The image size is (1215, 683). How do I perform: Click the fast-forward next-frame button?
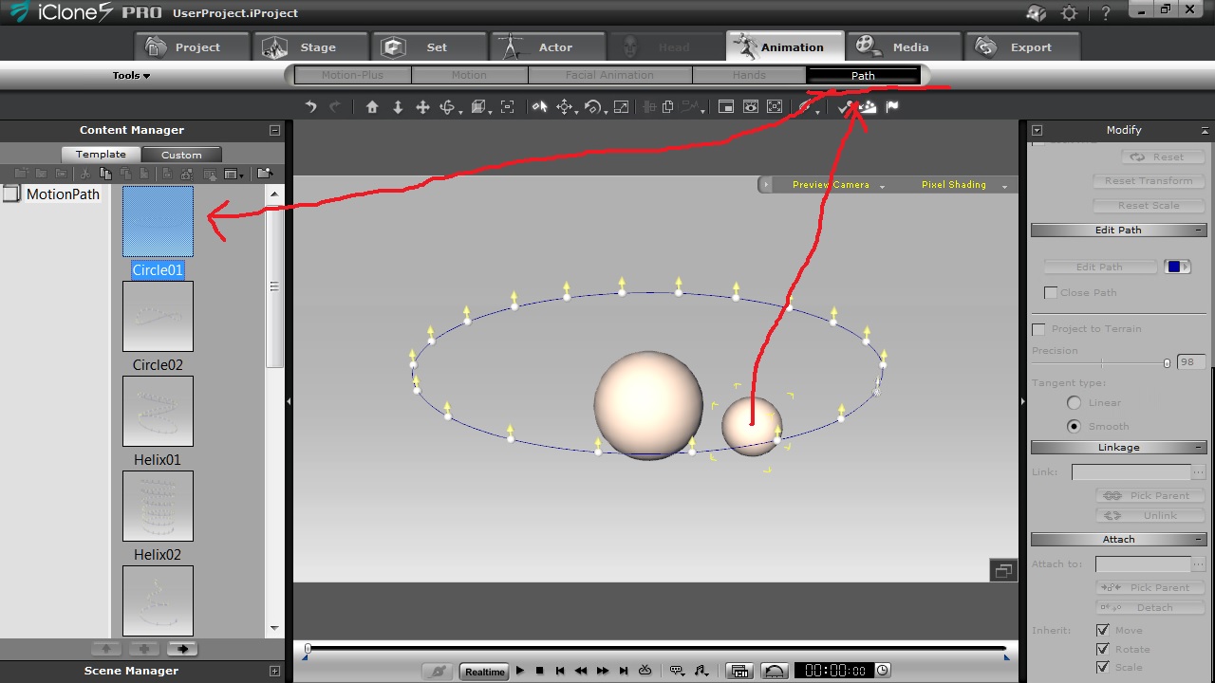(603, 671)
